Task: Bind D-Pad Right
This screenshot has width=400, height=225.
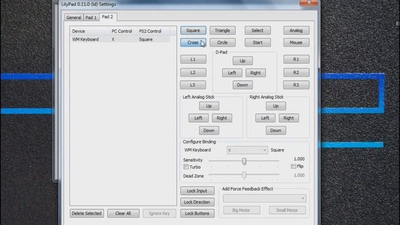Action: pyautogui.click(x=256, y=72)
